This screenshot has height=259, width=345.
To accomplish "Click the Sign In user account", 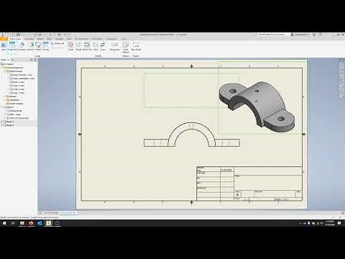I will click(300, 35).
